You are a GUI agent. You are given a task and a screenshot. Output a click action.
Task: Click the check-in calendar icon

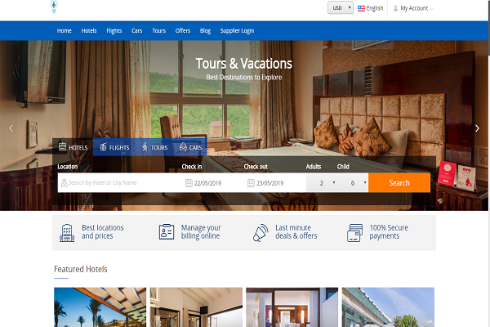click(189, 183)
